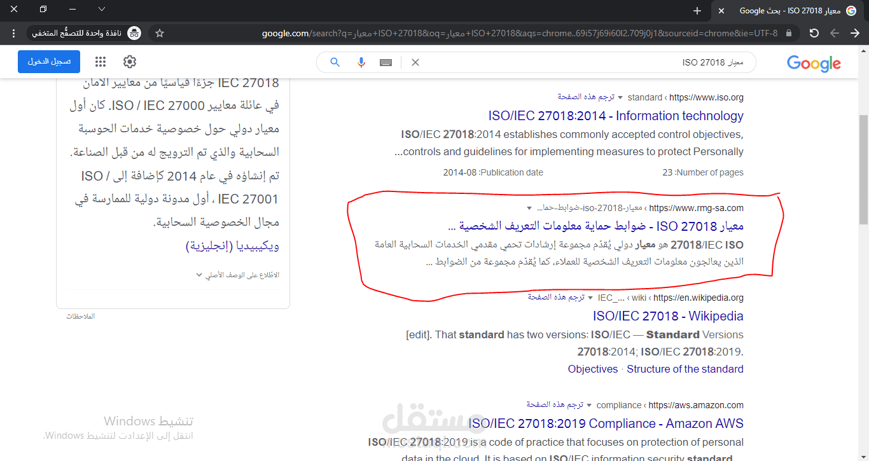Open the Google apps grid

(101, 62)
